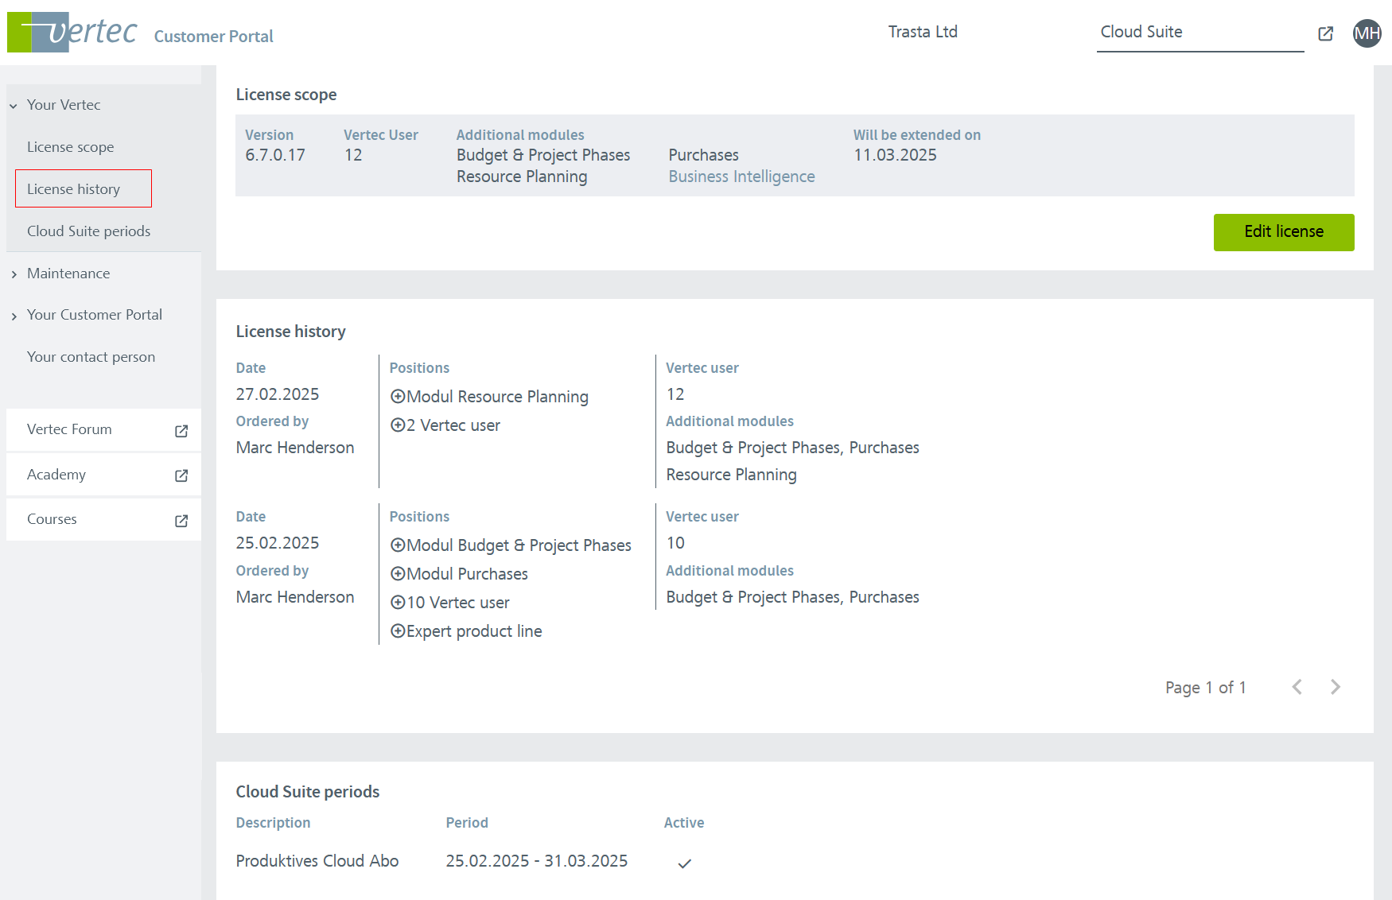This screenshot has height=900, width=1392.
Task: Select Cloud Suite periods in the sidebar
Action: tap(88, 231)
